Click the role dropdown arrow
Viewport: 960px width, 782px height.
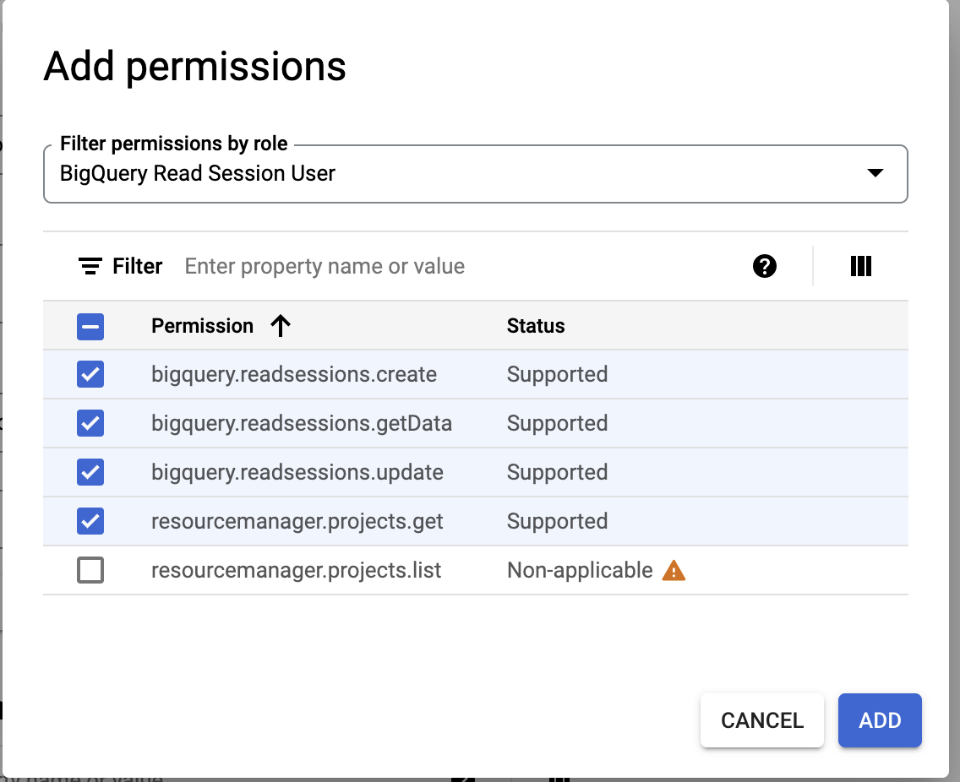[875, 173]
